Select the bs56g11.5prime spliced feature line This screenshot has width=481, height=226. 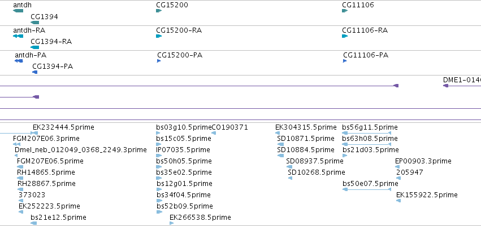click(x=367, y=133)
